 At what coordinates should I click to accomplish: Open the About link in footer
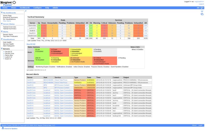click(194, 125)
